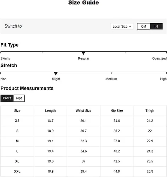Select the XS size row

coord(83,121)
